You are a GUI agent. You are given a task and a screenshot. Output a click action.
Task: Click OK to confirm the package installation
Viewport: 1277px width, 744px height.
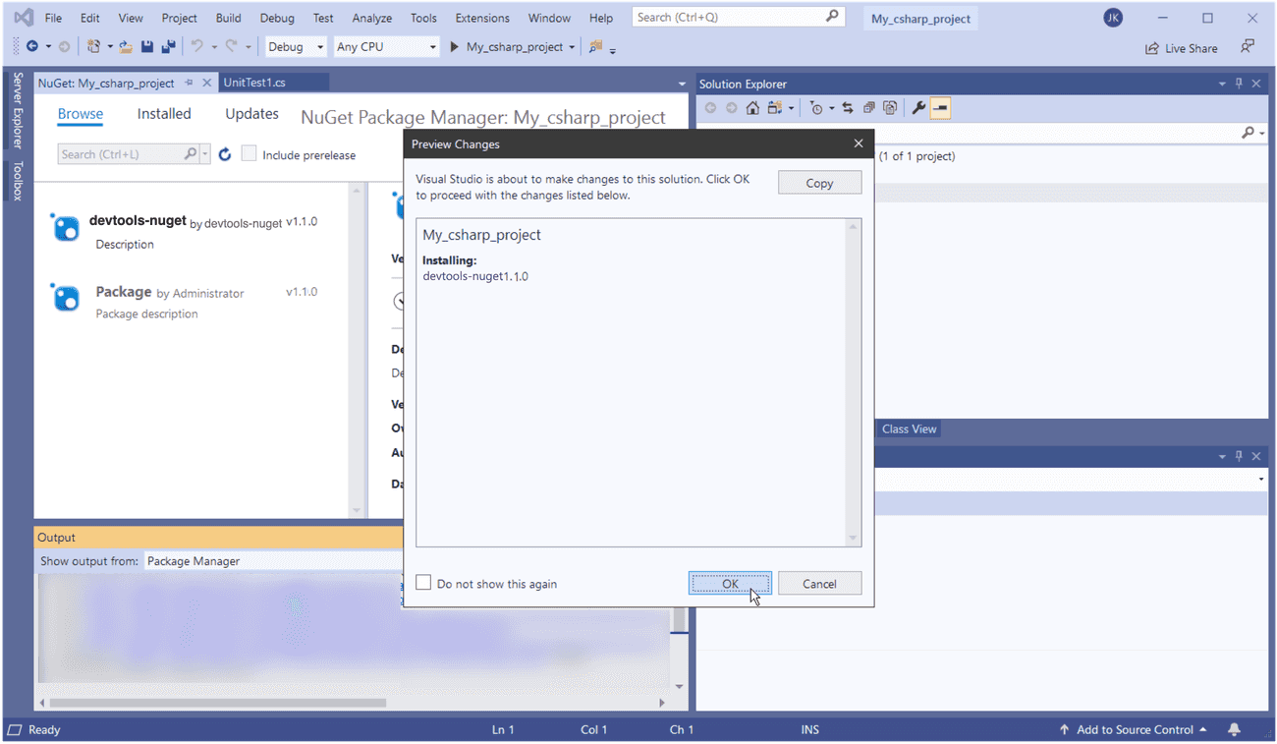729,582
